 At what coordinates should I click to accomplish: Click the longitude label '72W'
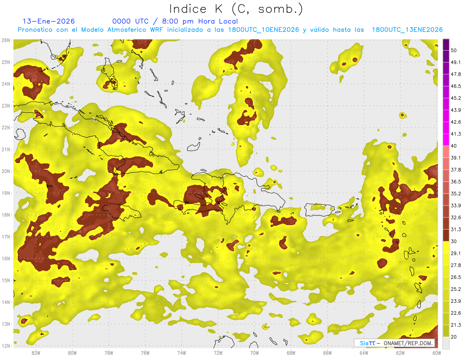(218, 353)
